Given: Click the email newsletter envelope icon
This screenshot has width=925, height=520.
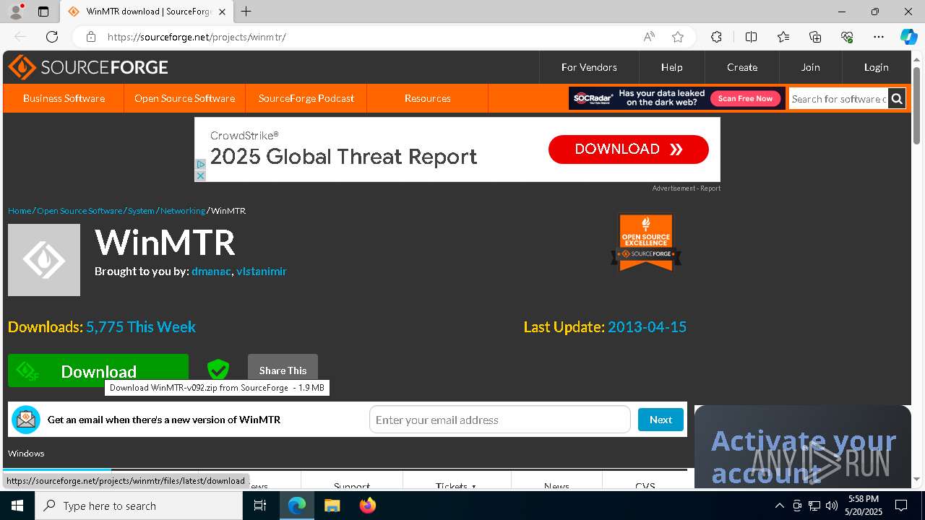Looking at the screenshot, I should coord(26,420).
